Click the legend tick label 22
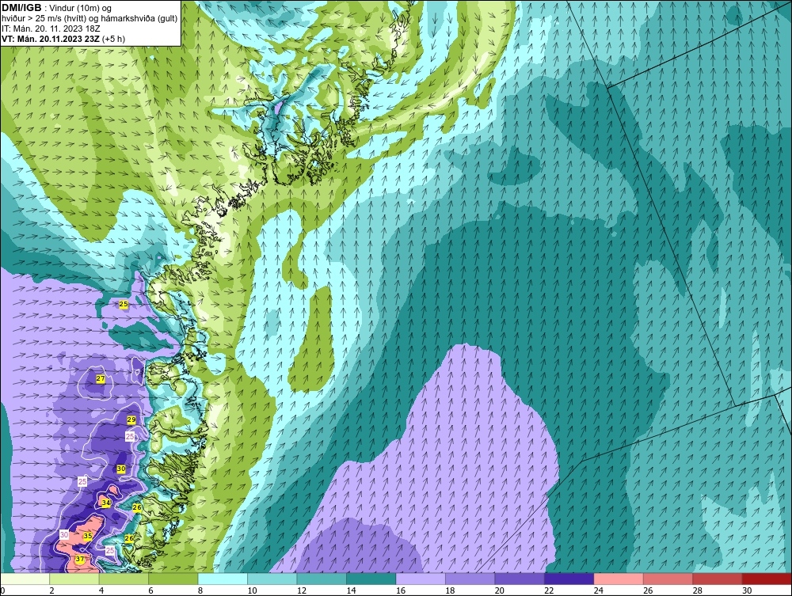The width and height of the screenshot is (792, 596). click(x=549, y=590)
